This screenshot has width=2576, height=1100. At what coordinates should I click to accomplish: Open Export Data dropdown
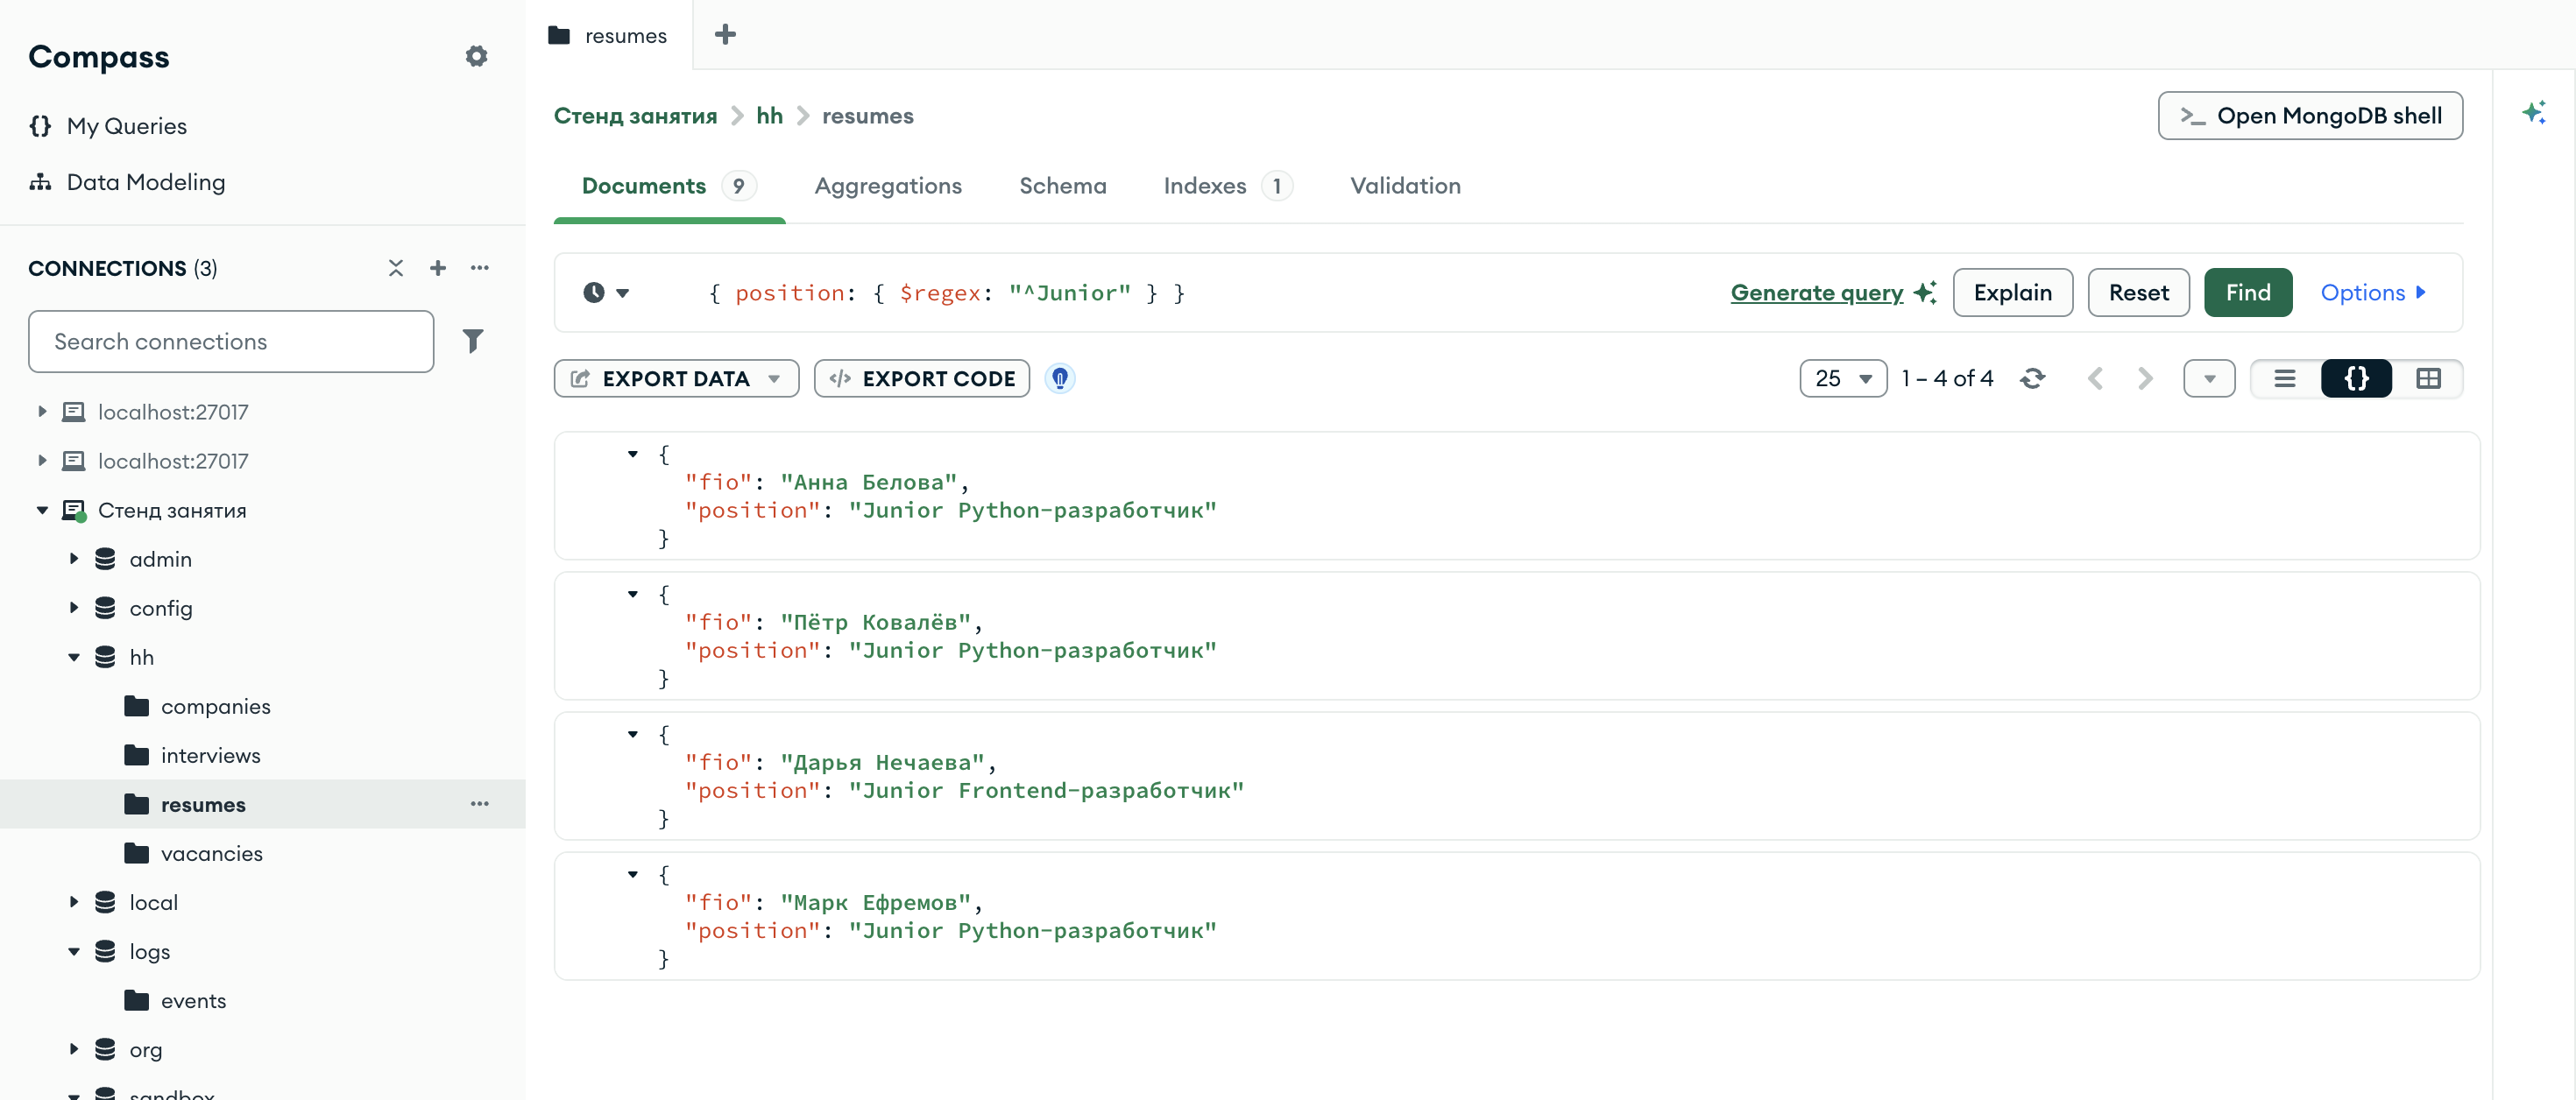pos(676,378)
